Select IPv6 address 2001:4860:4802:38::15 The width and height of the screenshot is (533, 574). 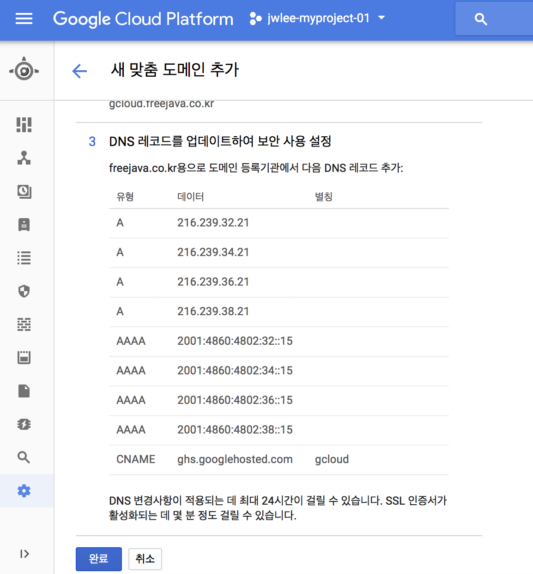(x=235, y=430)
